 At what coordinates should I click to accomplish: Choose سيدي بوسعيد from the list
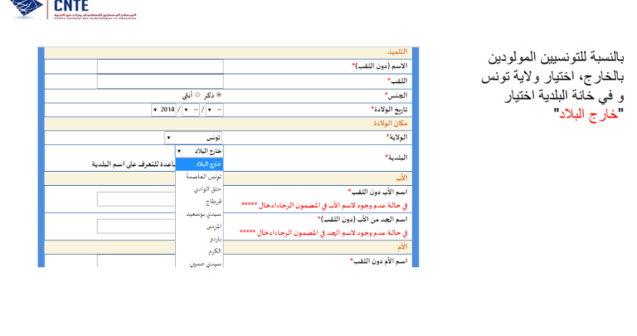pos(200,214)
